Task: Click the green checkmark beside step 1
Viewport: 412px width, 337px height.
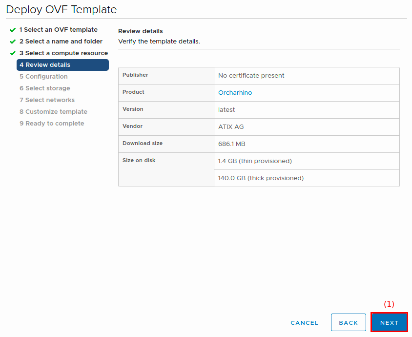Action: [13, 30]
